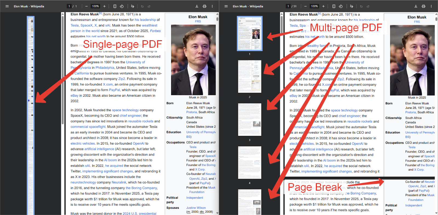Viewport: 438px width, 215px height.
Task: Select page 1 thumbnail in right sidebar
Action: click(250, 33)
